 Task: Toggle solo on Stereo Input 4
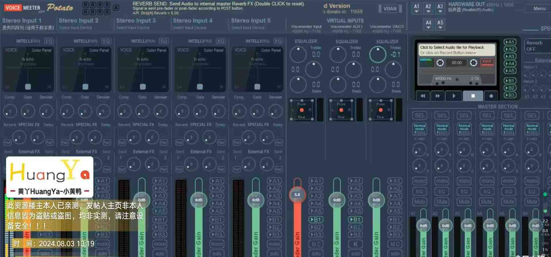[x=217, y=254]
